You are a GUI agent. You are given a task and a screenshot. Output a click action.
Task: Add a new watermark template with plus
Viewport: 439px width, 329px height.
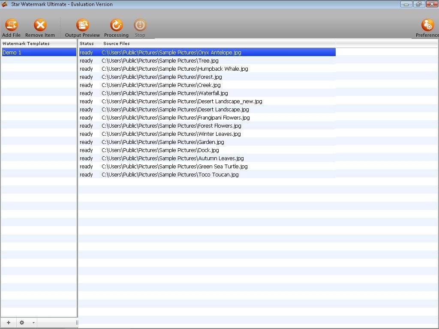point(9,323)
